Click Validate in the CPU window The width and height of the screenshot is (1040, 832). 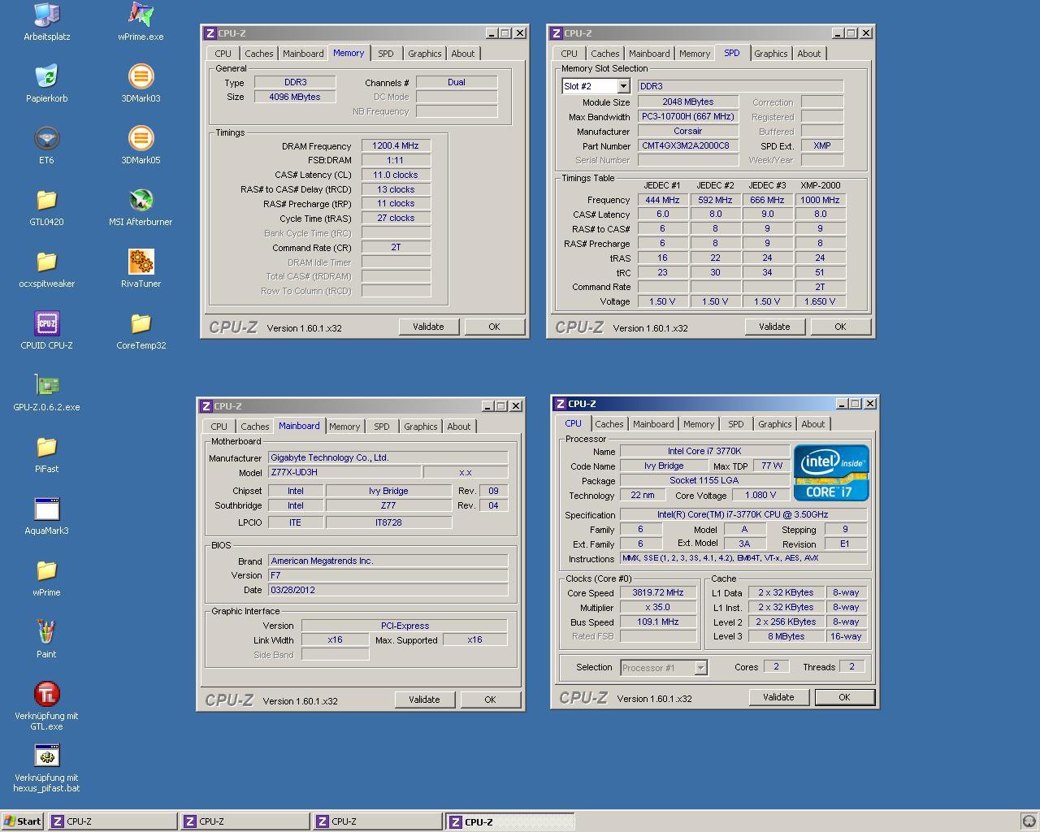pyautogui.click(x=778, y=697)
